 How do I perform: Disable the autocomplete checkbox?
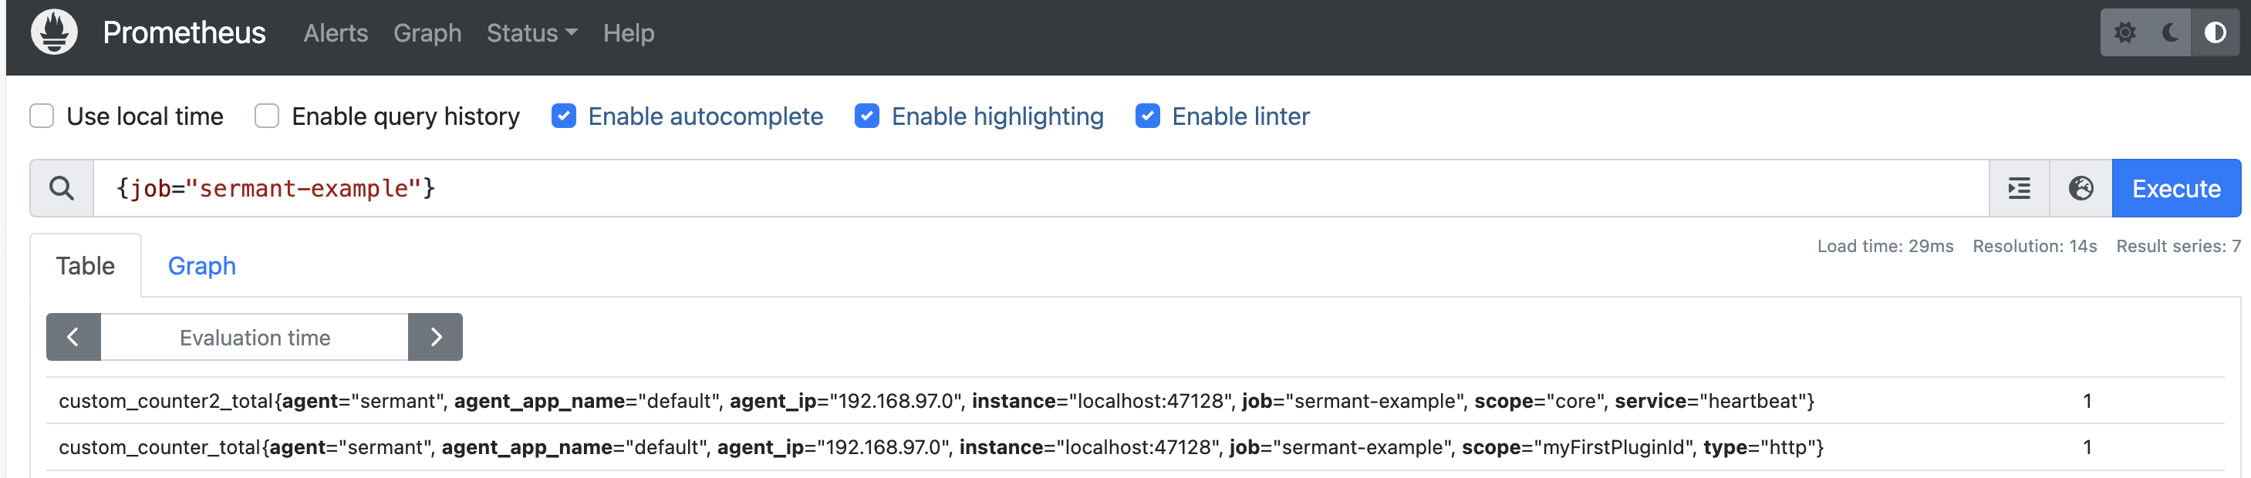[x=564, y=116]
